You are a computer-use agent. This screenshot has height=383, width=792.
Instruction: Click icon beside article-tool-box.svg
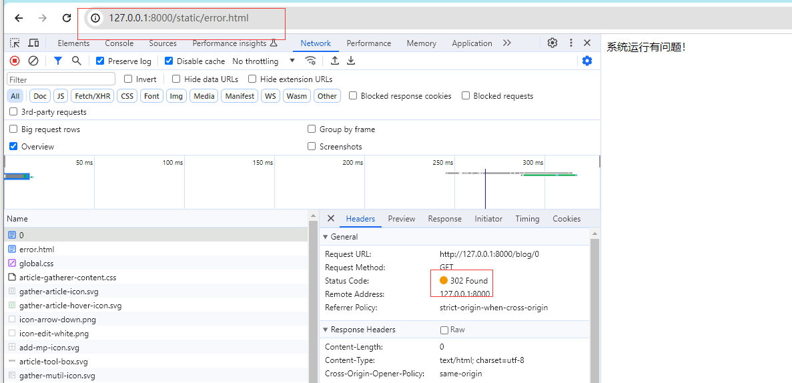pyautogui.click(x=12, y=362)
